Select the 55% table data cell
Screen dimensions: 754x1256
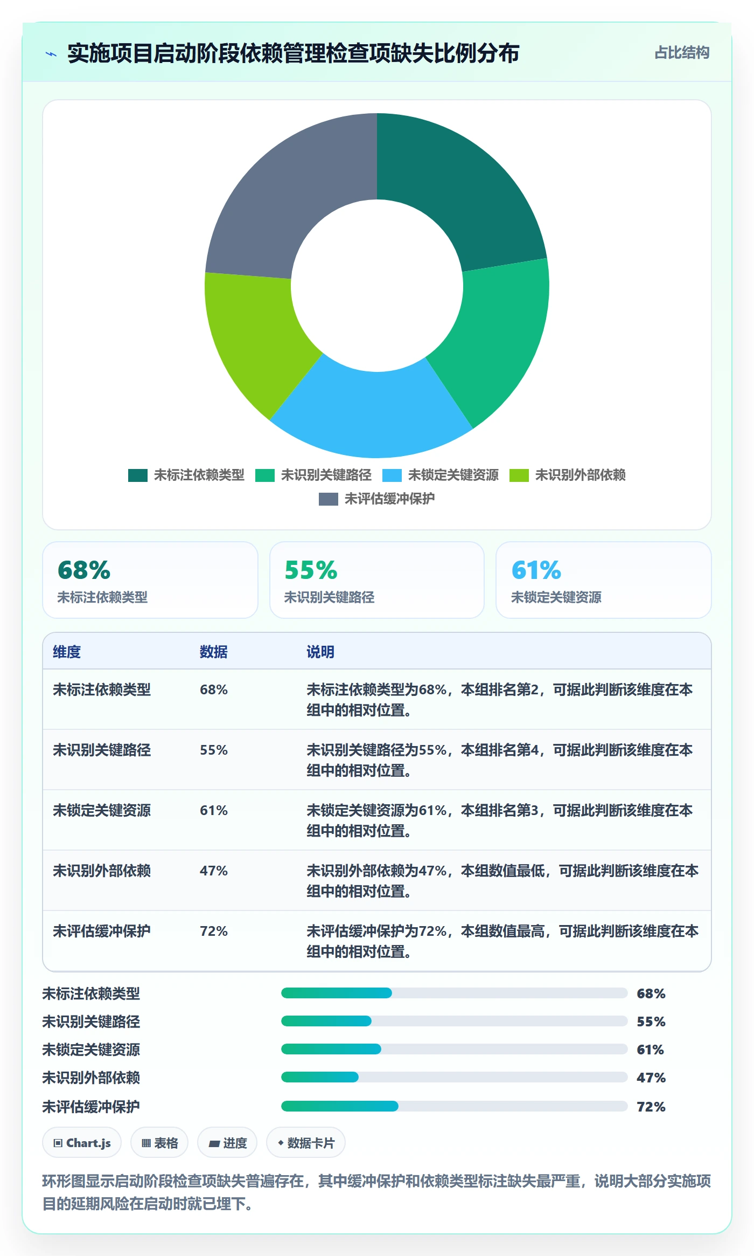coord(214,750)
